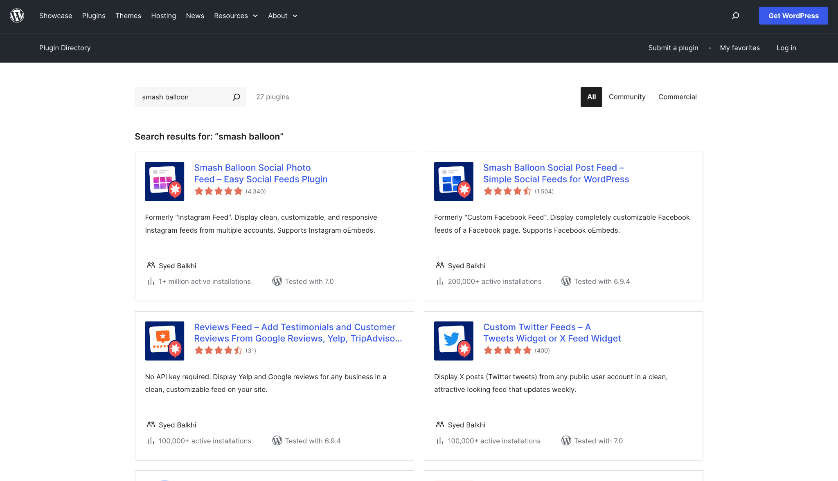Viewport: 838px width, 481px height.
Task: Open My favorites link
Action: pos(740,48)
